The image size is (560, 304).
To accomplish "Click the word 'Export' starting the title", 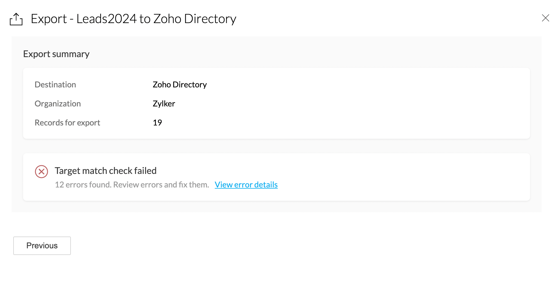I will [49, 19].
